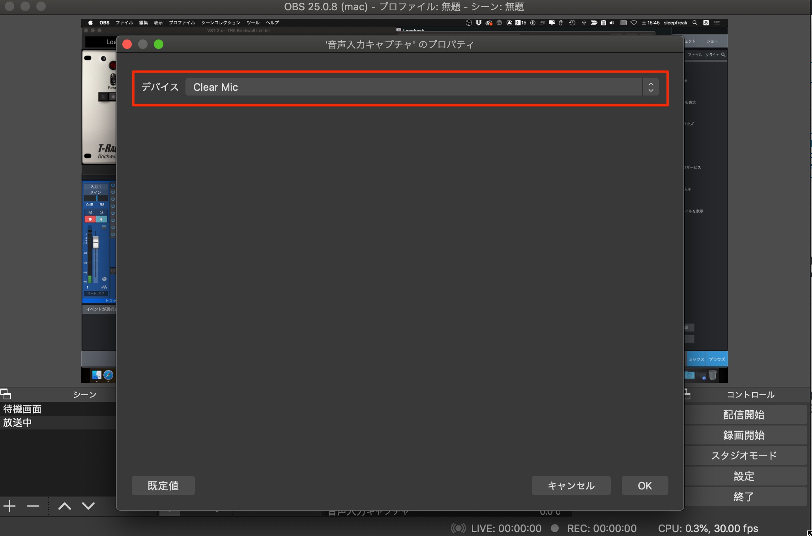Click the Time Machine icon in the menu bar
The image size is (812, 536).
coord(572,22)
